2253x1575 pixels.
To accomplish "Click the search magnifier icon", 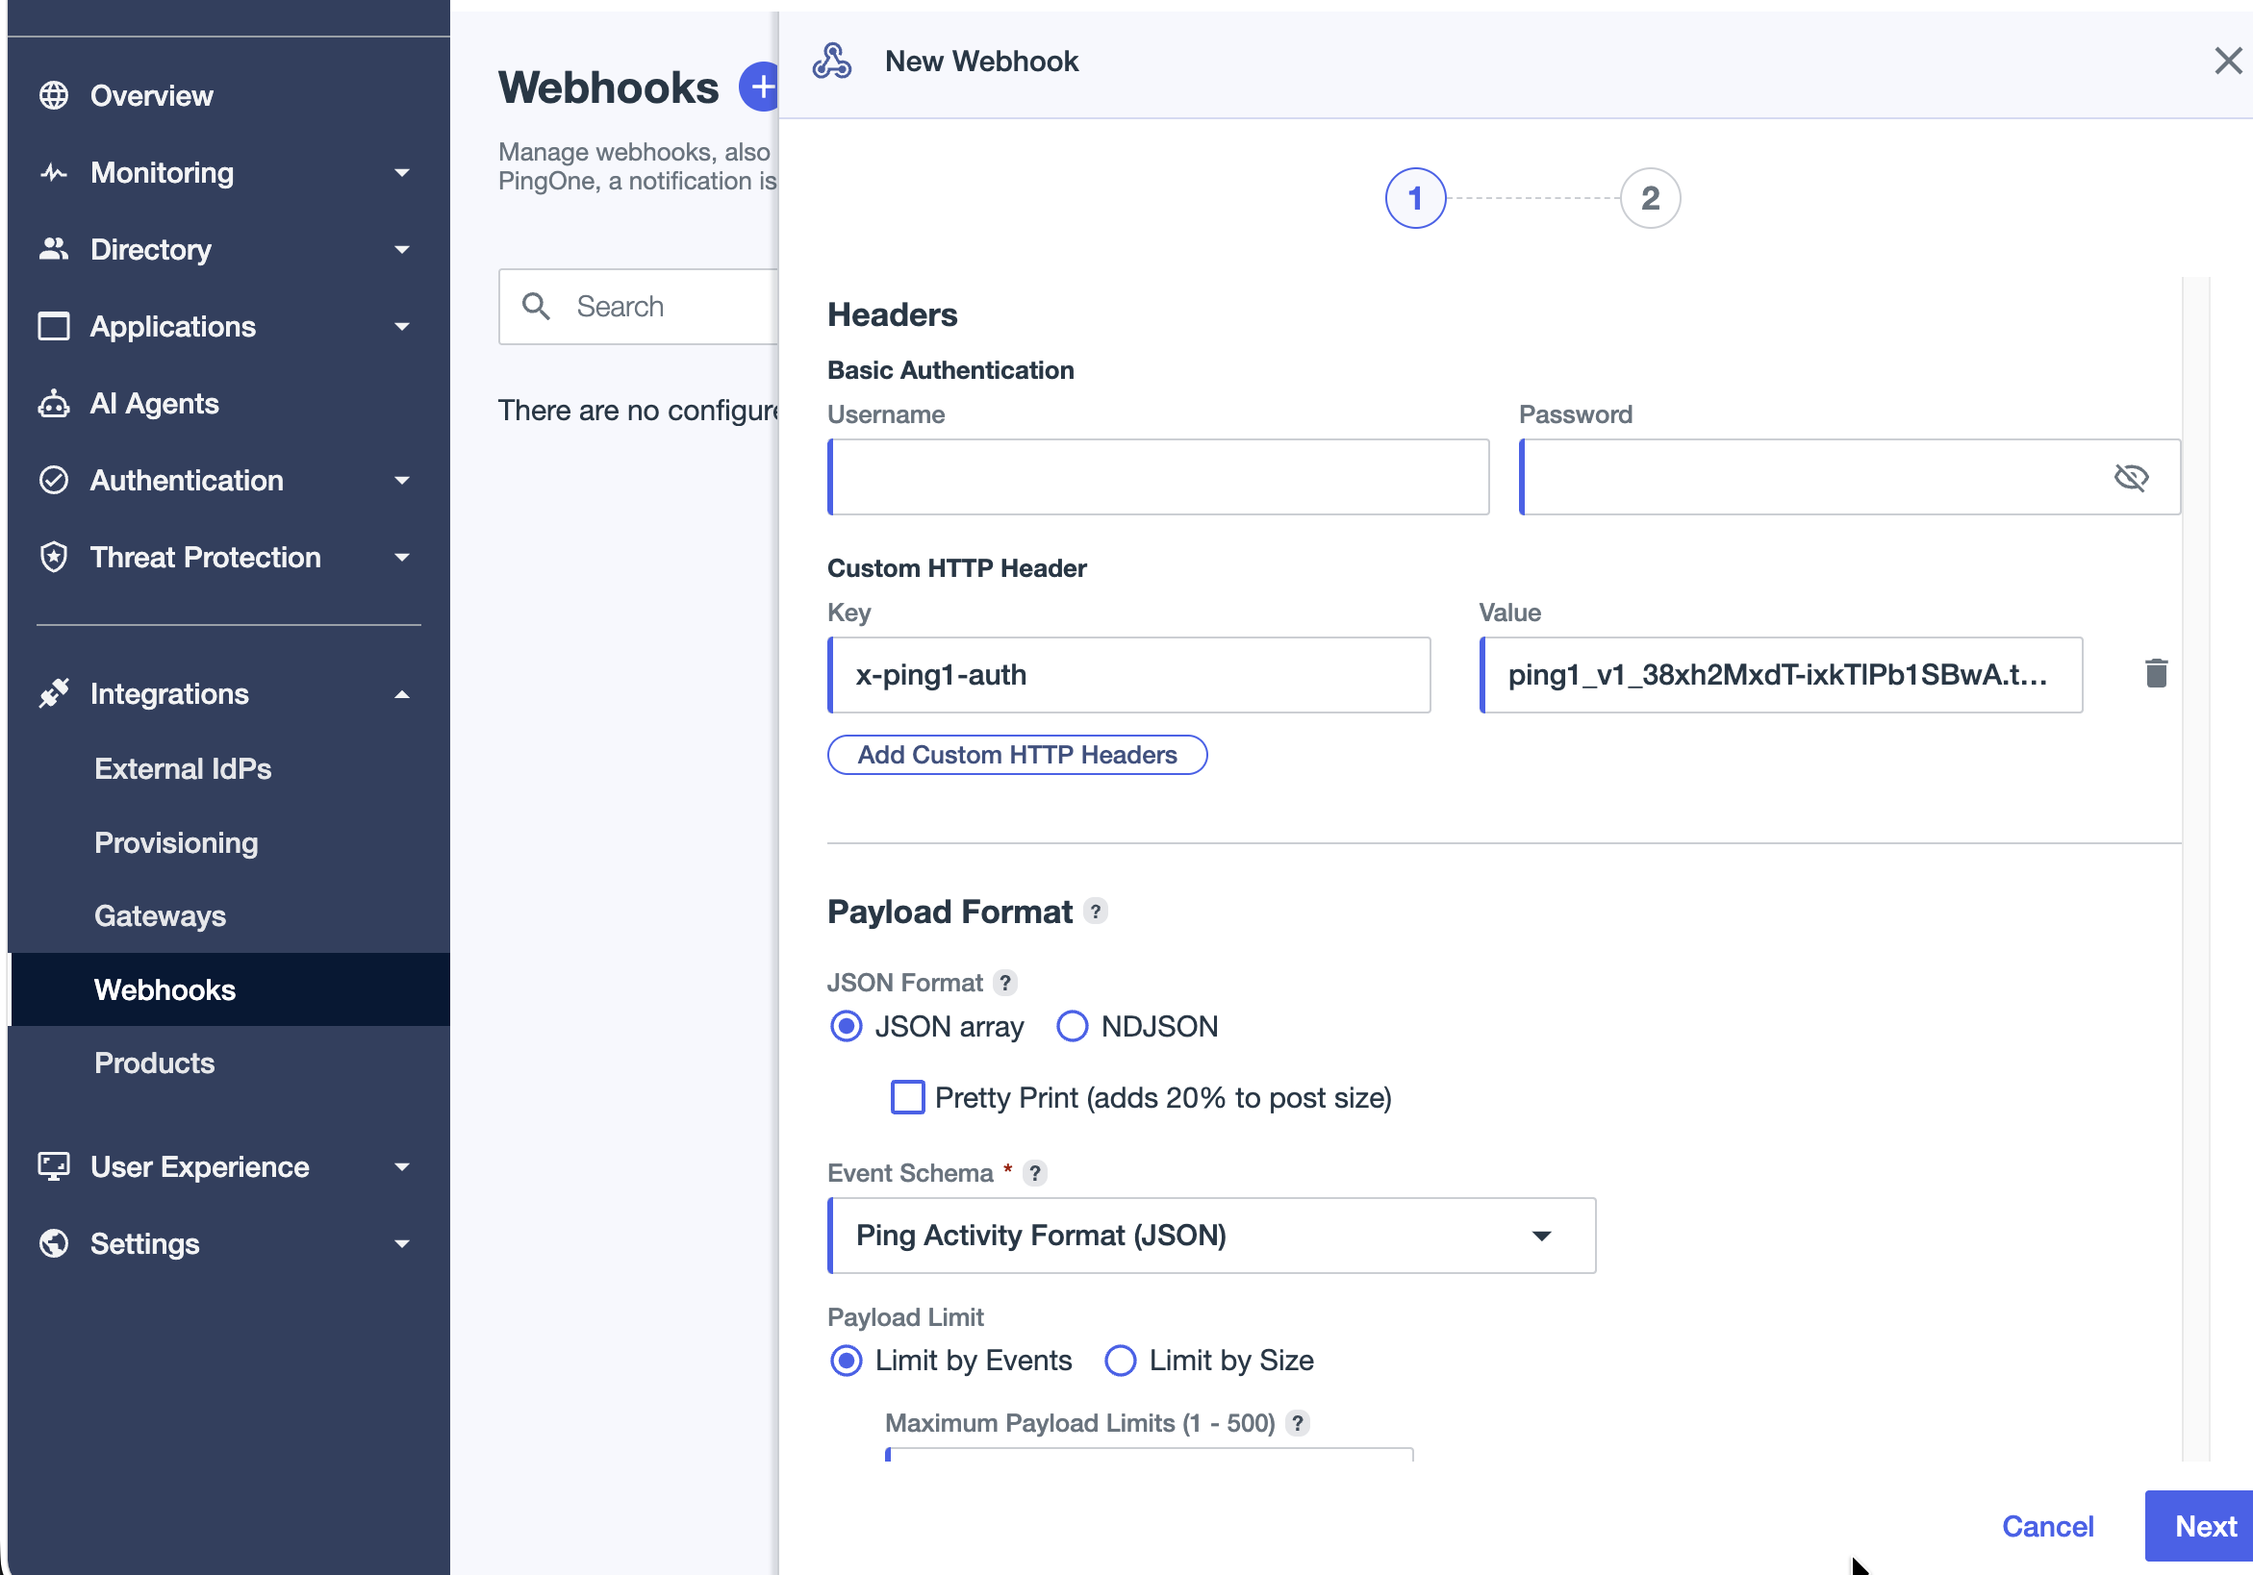I will click(536, 306).
